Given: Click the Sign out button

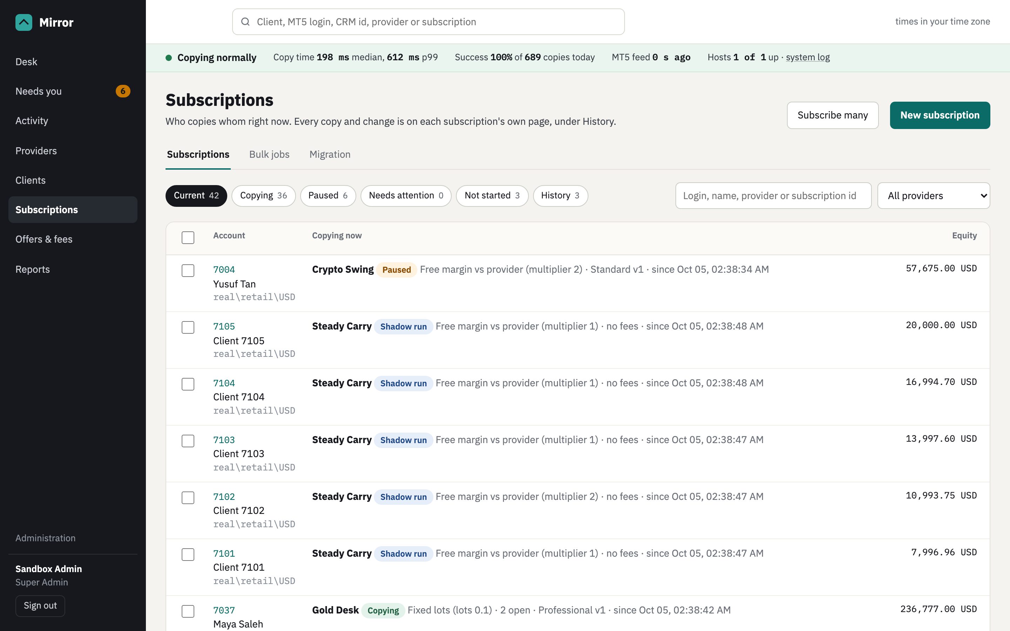Looking at the screenshot, I should [x=40, y=605].
